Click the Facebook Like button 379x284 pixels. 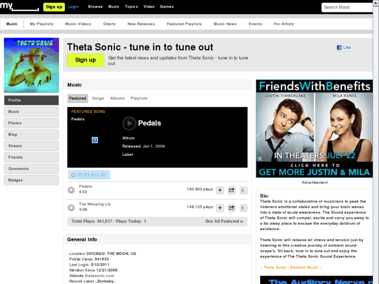click(344, 47)
